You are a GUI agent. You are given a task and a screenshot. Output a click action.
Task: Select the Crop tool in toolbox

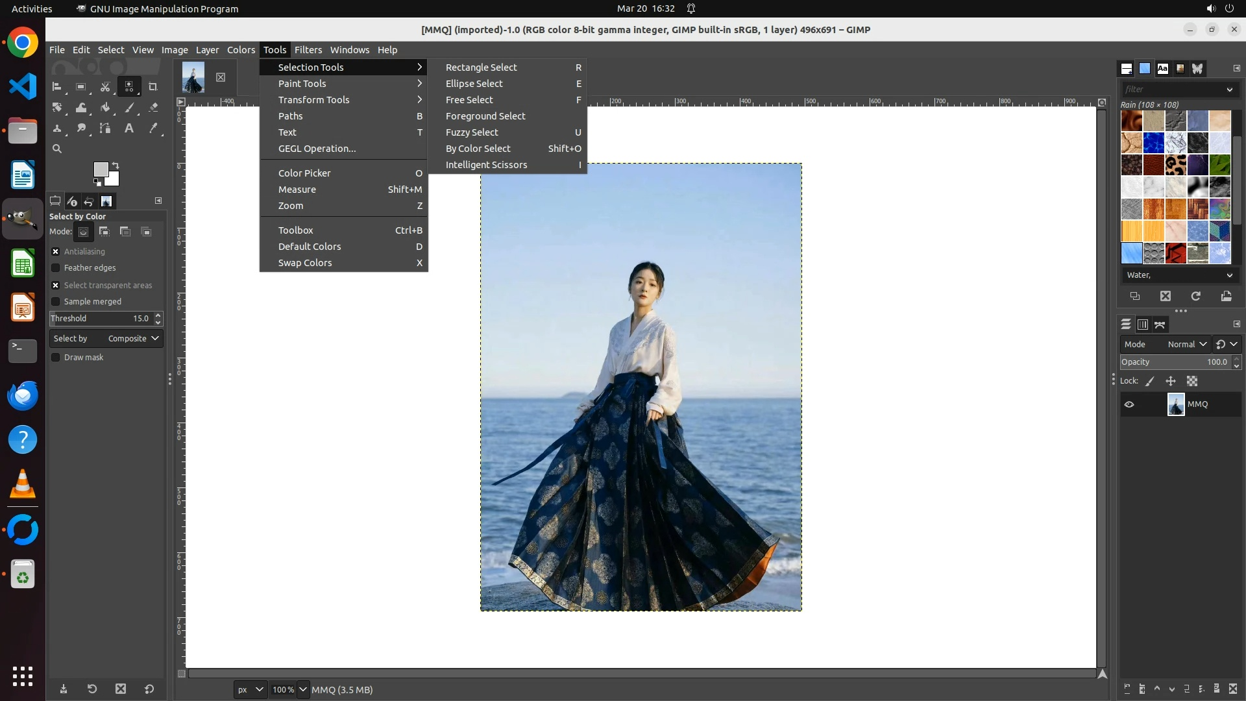(153, 86)
